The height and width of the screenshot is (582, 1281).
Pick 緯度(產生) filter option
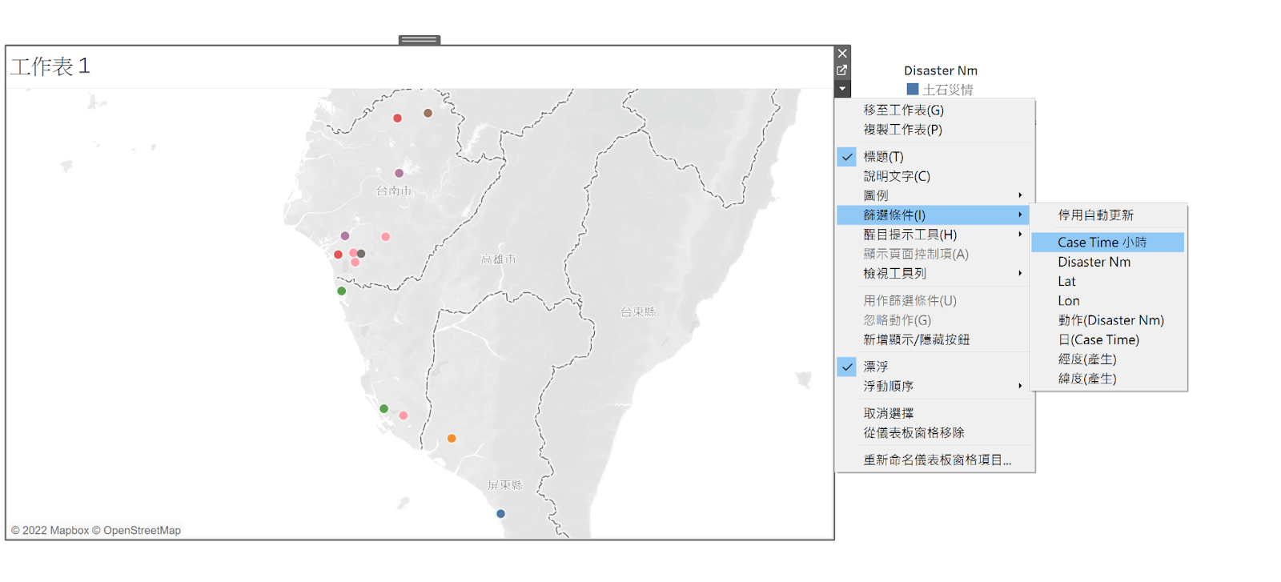1108,379
